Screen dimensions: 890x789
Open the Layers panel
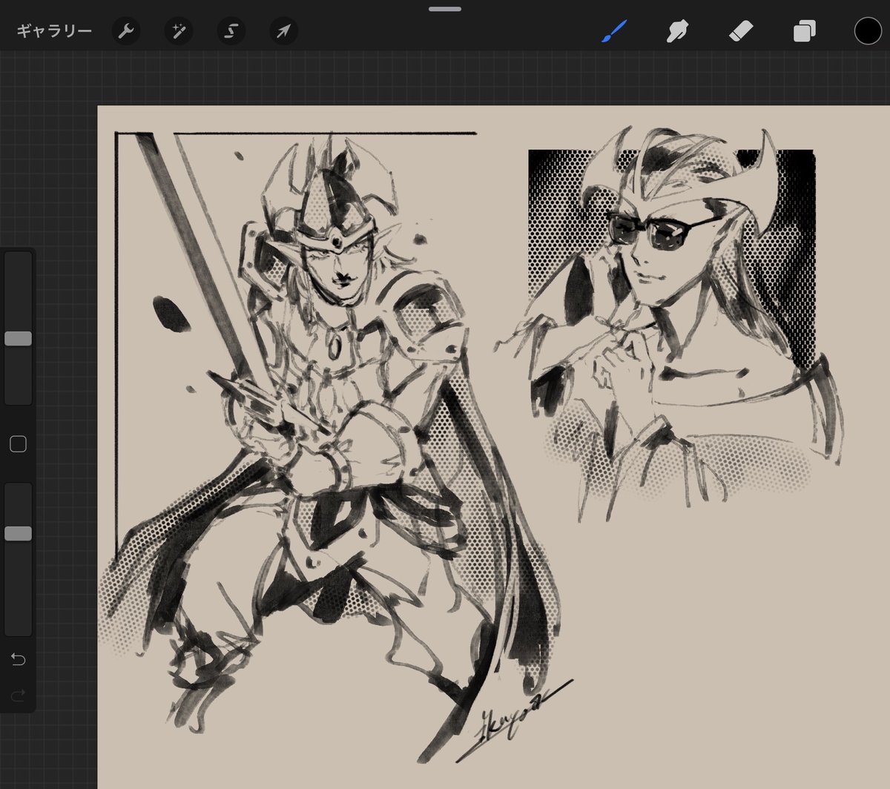tap(804, 31)
